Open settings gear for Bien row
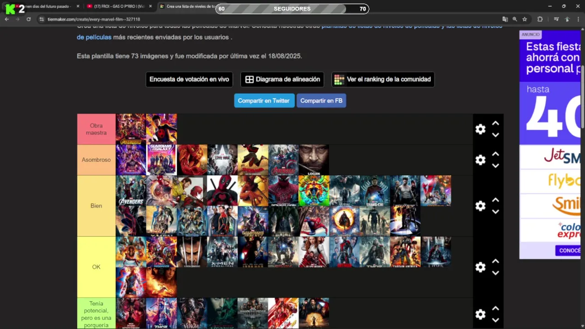 coord(480,206)
